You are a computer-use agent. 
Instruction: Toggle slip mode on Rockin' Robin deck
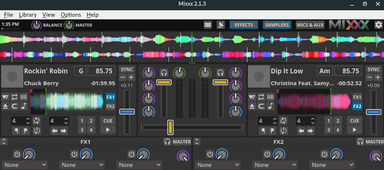pyautogui.click(x=15, y=106)
